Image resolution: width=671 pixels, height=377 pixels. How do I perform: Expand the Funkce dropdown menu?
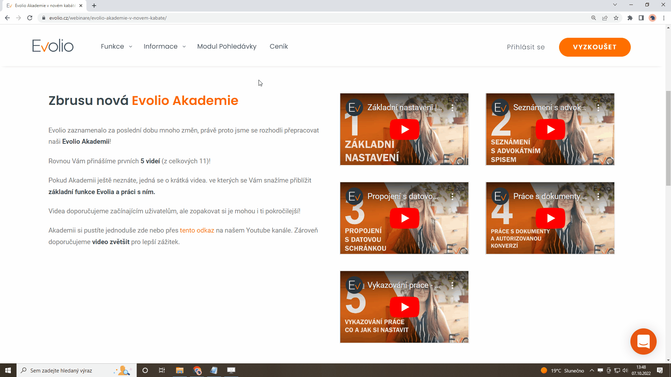(x=116, y=47)
